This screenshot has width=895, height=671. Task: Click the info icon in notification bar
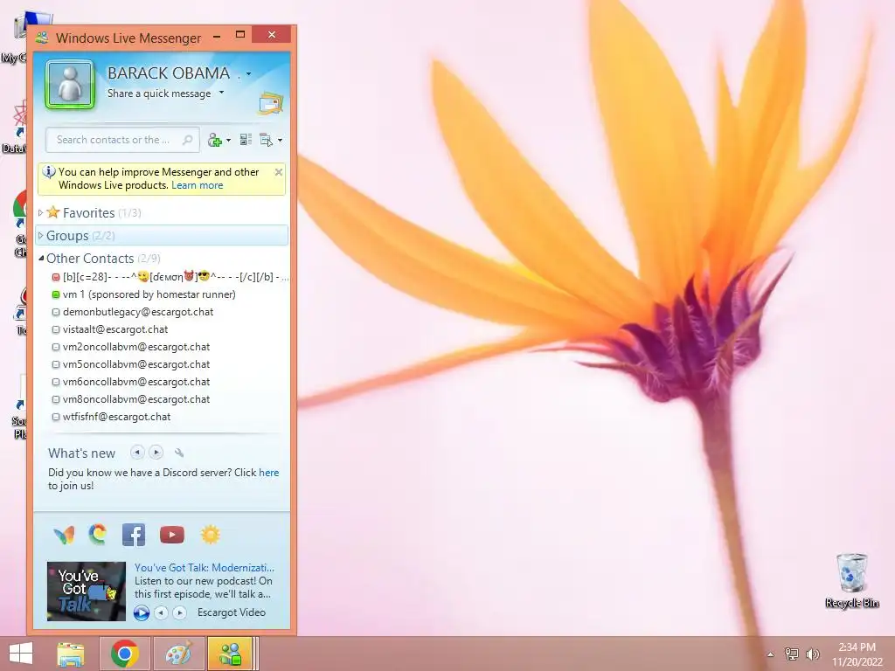tap(49, 172)
